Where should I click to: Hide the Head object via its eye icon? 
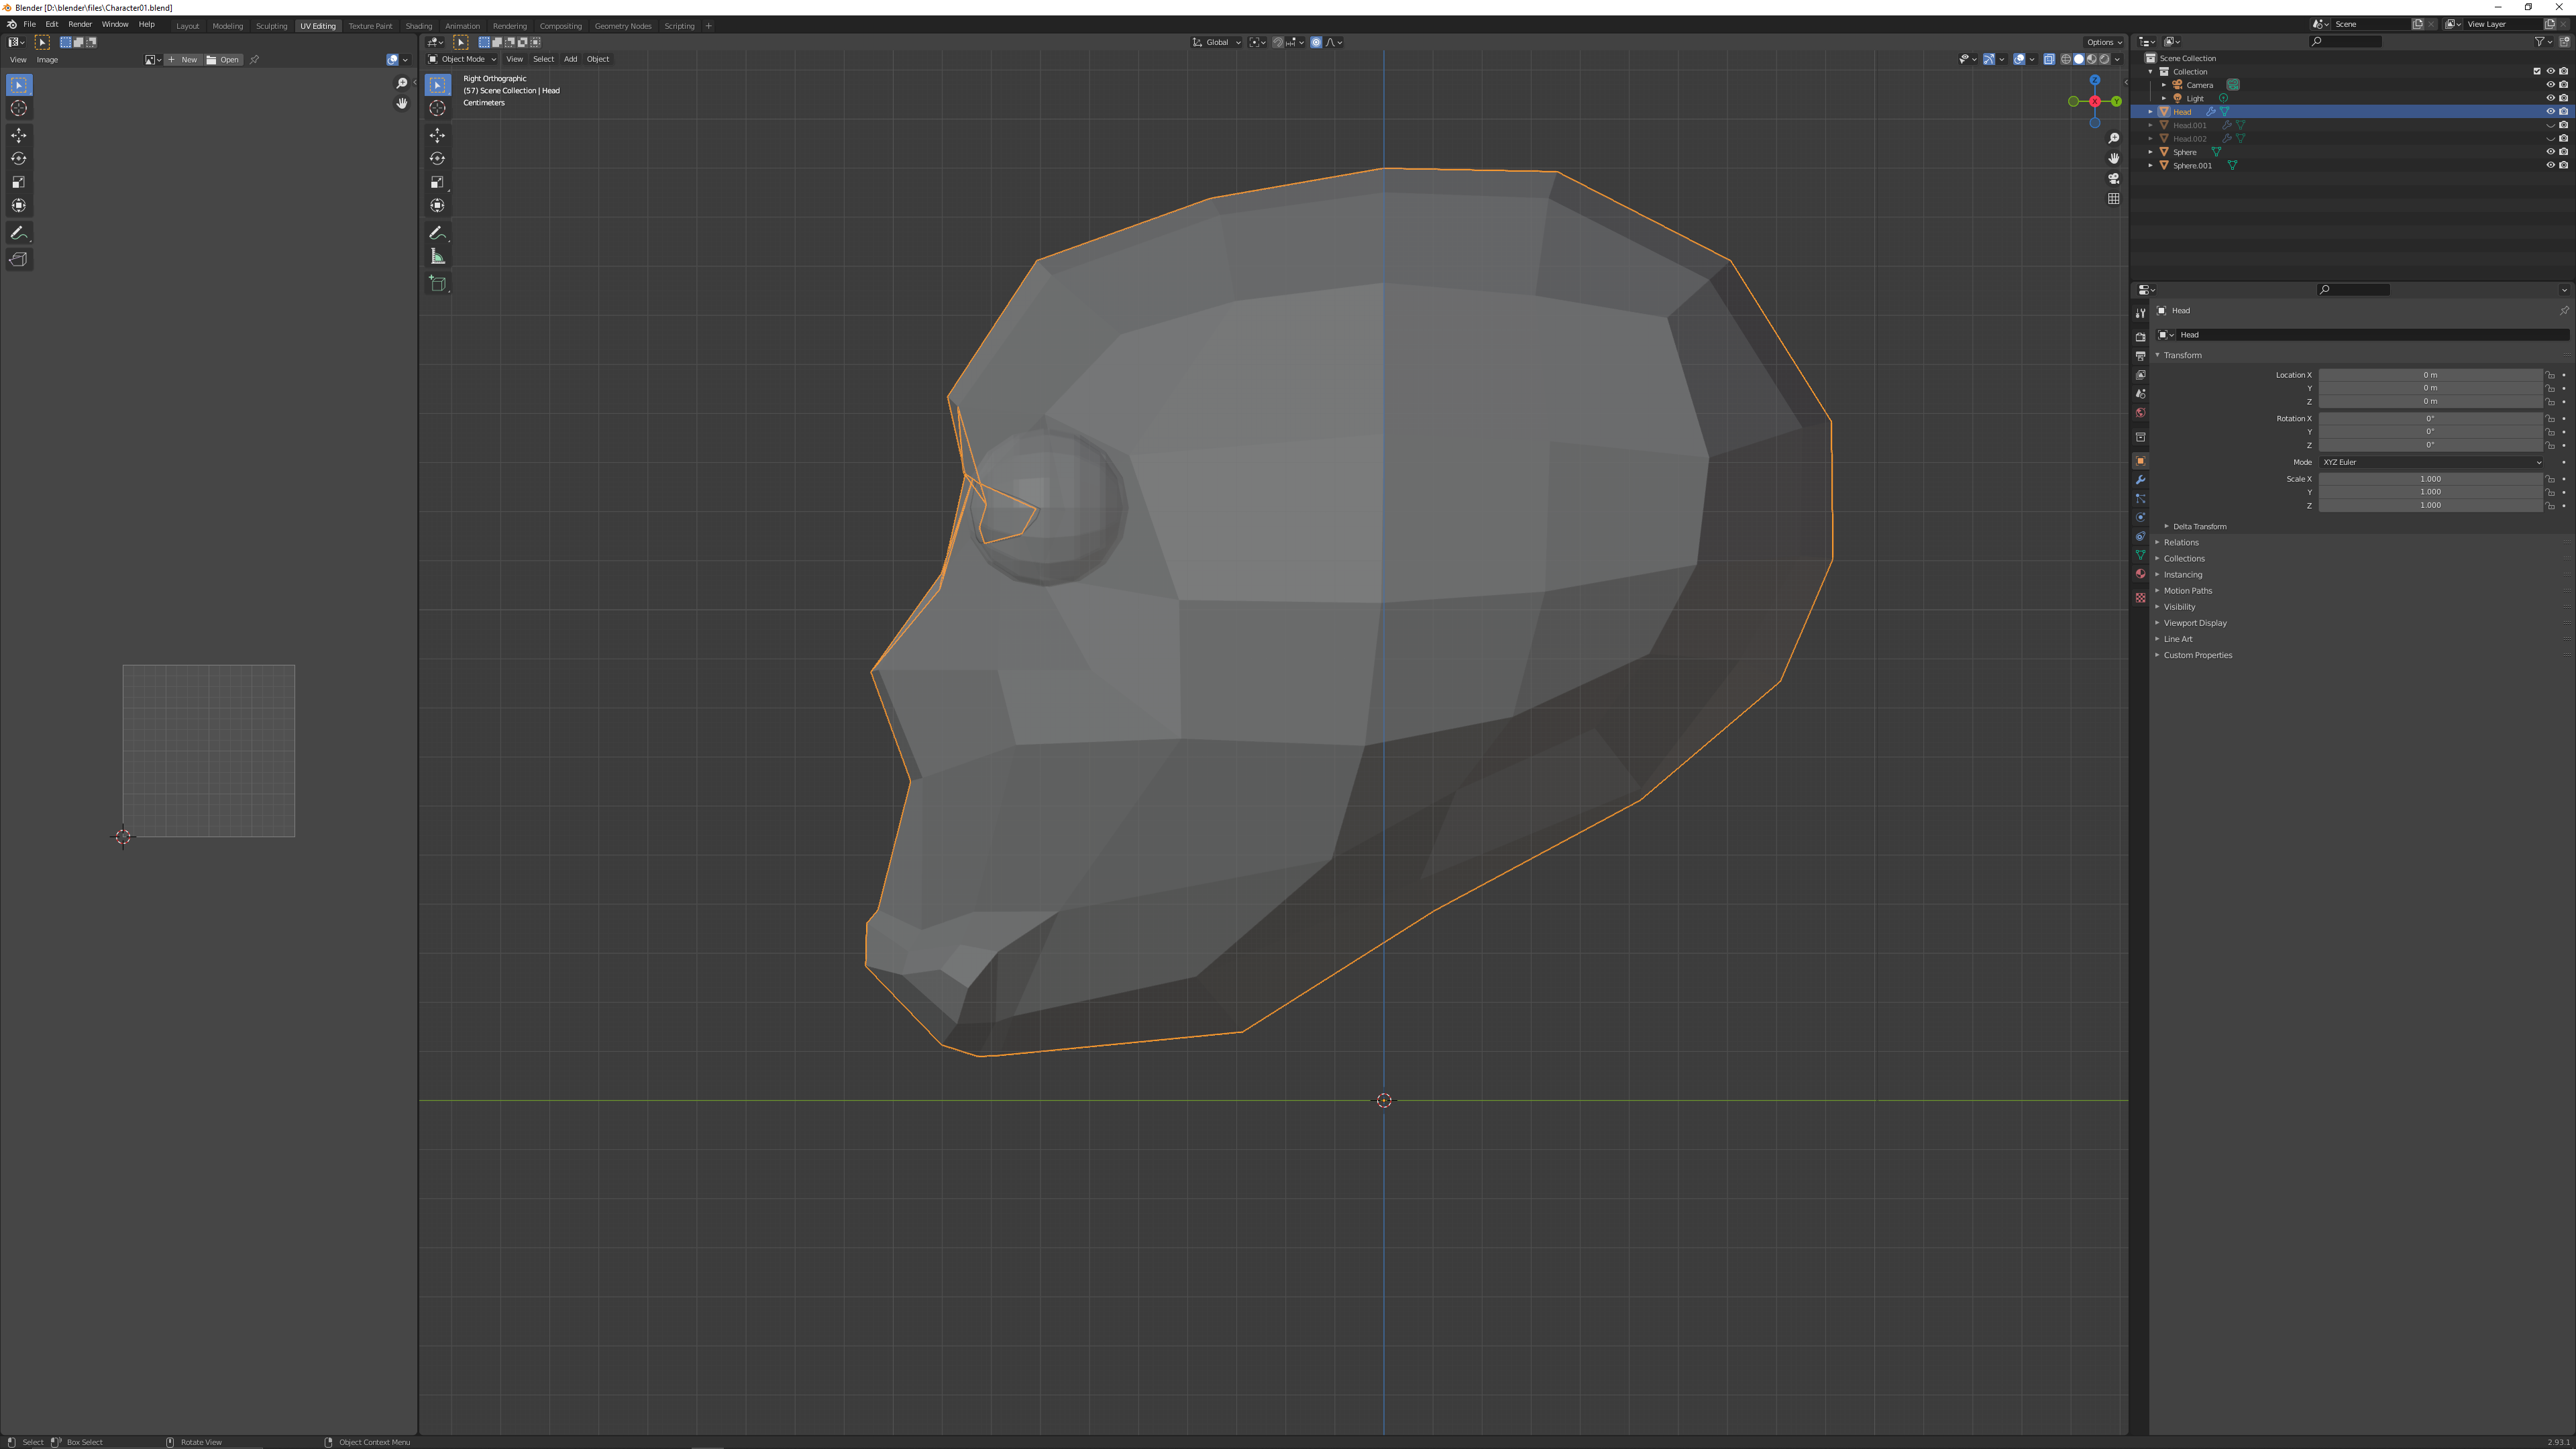(2550, 112)
